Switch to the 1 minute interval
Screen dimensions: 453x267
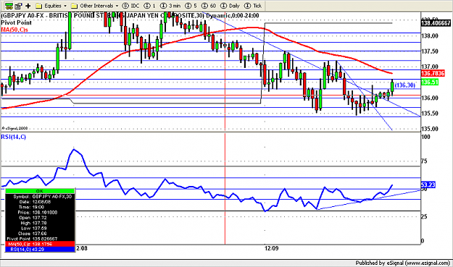pos(150,6)
